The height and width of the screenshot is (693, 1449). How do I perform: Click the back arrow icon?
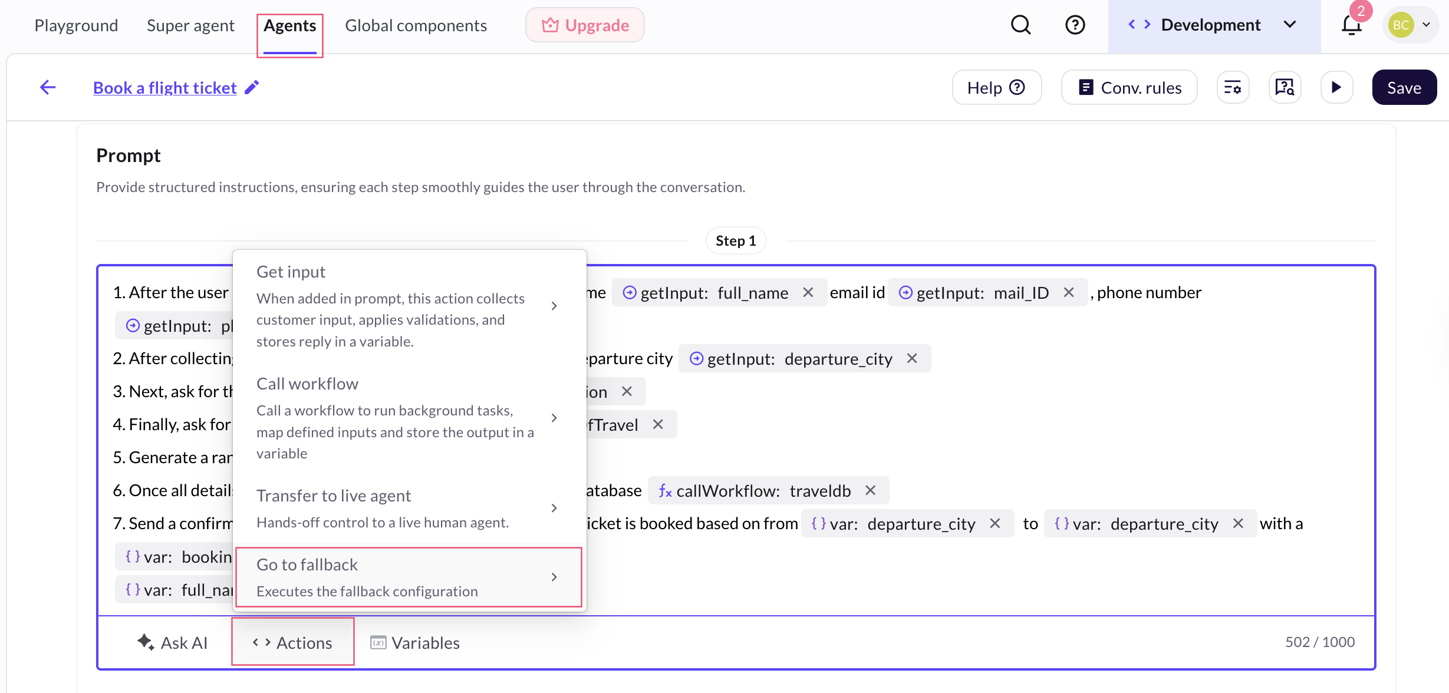coord(48,87)
